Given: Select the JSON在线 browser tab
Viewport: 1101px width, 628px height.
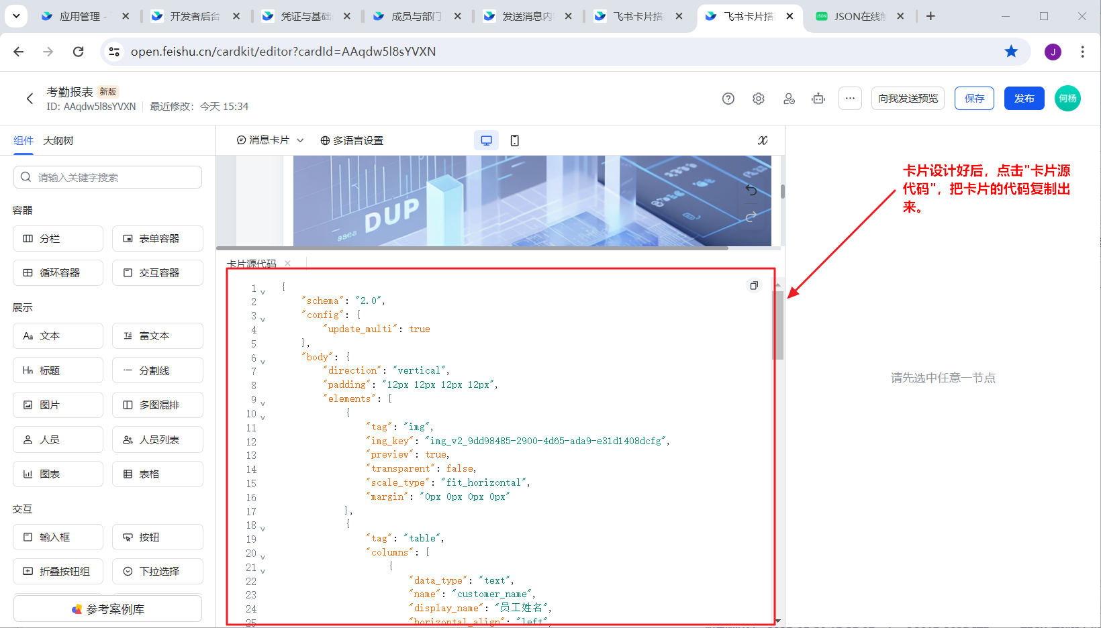Looking at the screenshot, I should click(x=859, y=16).
